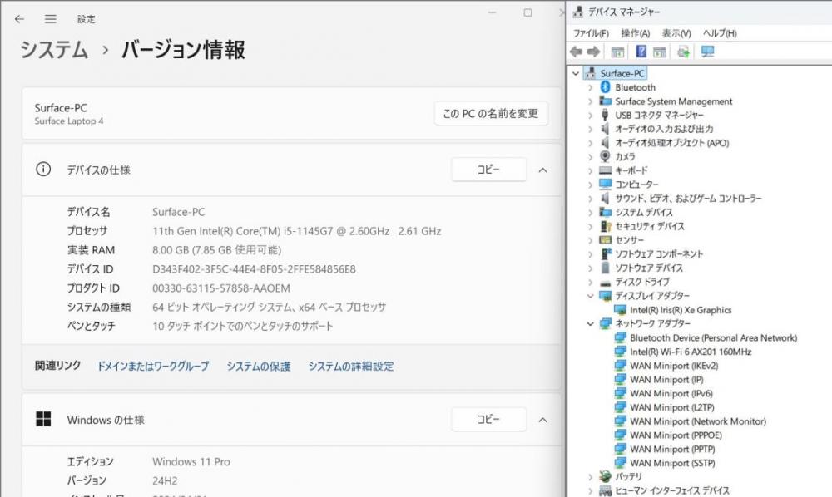Open the 表示(V) menu
This screenshot has height=497, width=832.
point(676,33)
